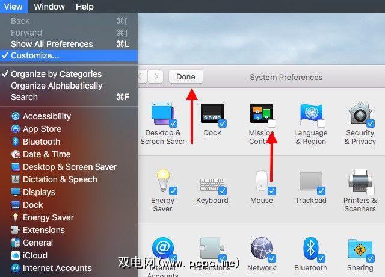Select Displays from the View menu
Viewport: 385px width, 277px height.
pos(69,192)
